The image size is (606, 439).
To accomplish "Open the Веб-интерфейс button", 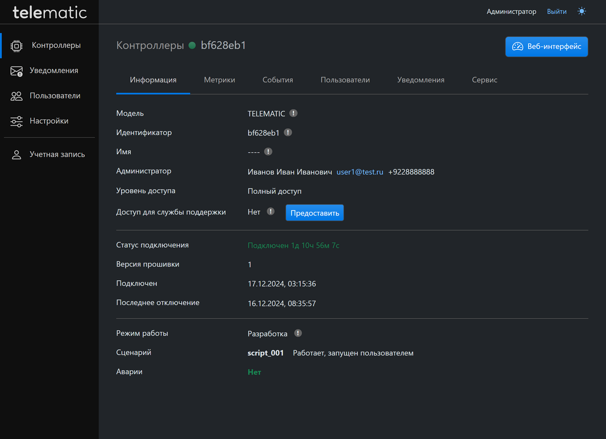I will tap(546, 47).
